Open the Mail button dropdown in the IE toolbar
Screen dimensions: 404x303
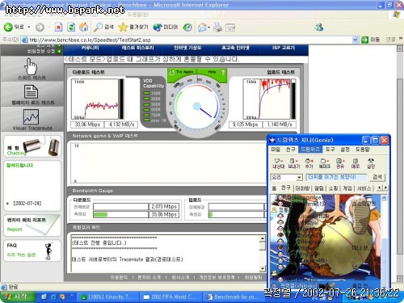tap(208, 27)
